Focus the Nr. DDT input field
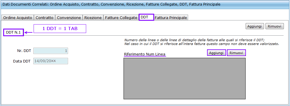 [x=51, y=51]
